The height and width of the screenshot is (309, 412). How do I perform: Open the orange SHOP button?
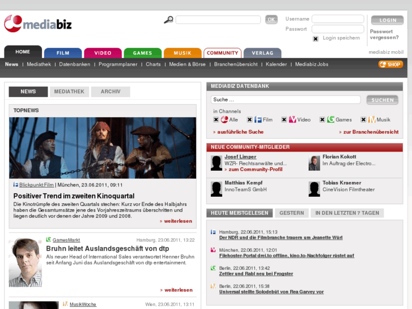390,65
